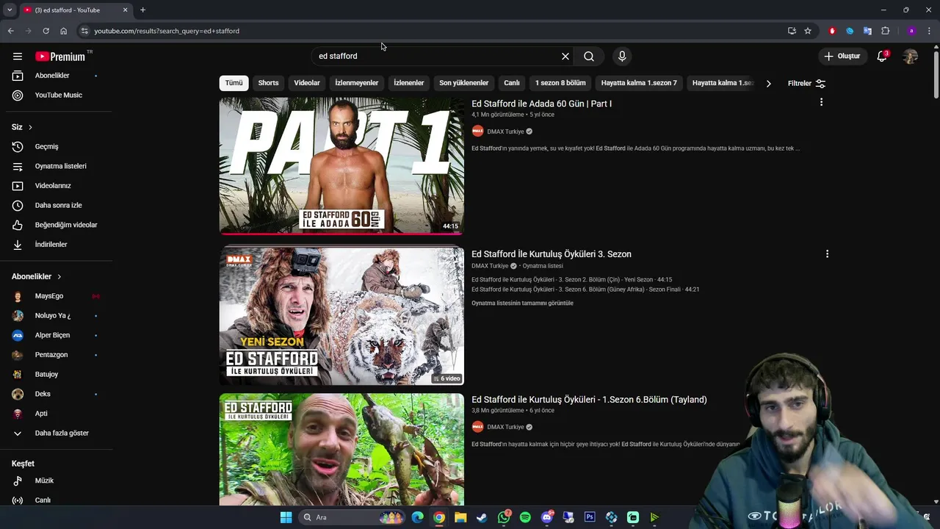This screenshot has width=940, height=529.
Task: Select the Videolar chip
Action: 307,83
